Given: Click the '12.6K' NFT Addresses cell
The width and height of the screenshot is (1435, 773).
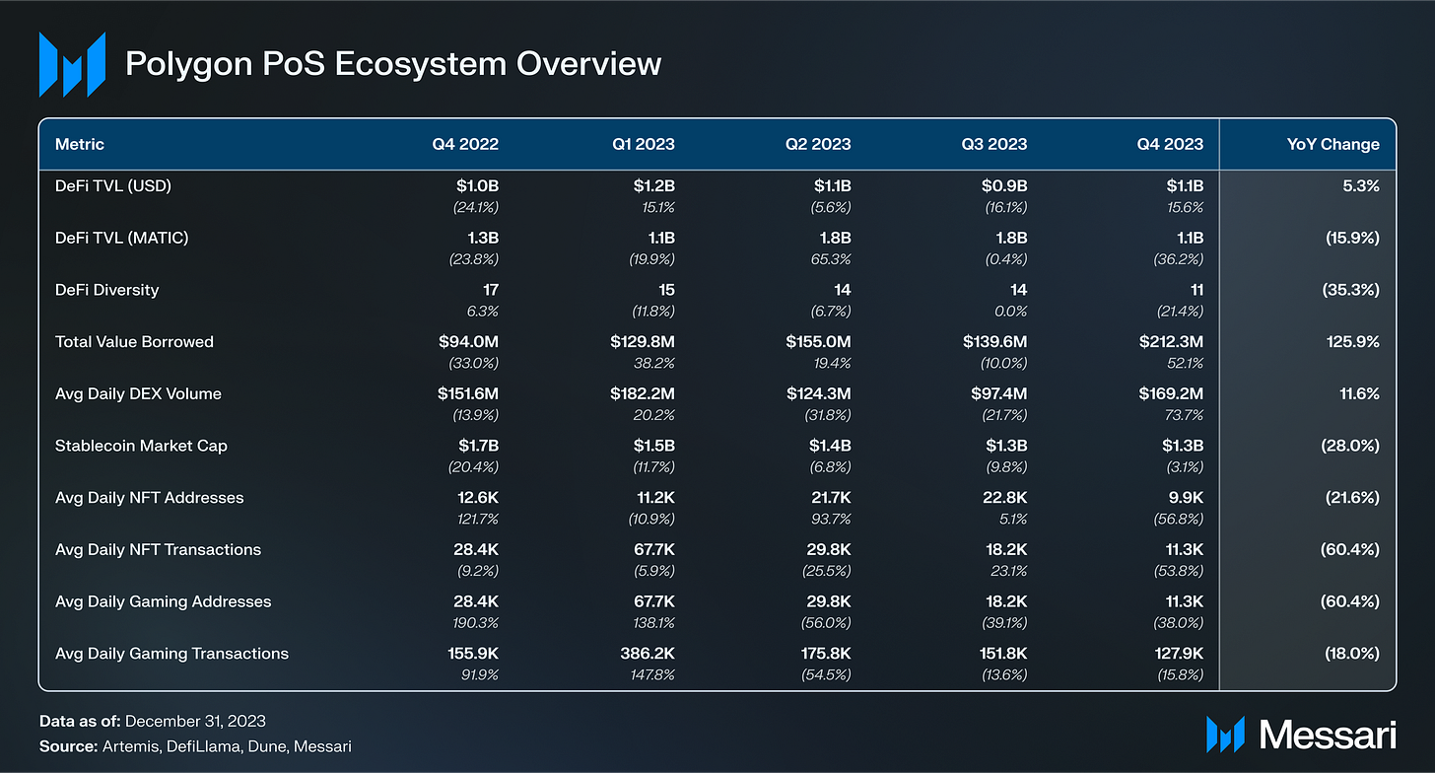Looking at the screenshot, I should (x=478, y=498).
